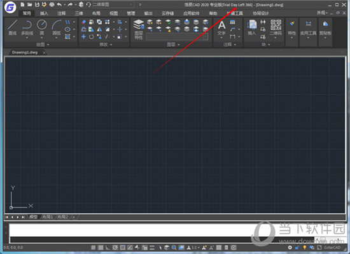
Task: Open the Layer Properties (图层特性) manager
Action: [138, 29]
